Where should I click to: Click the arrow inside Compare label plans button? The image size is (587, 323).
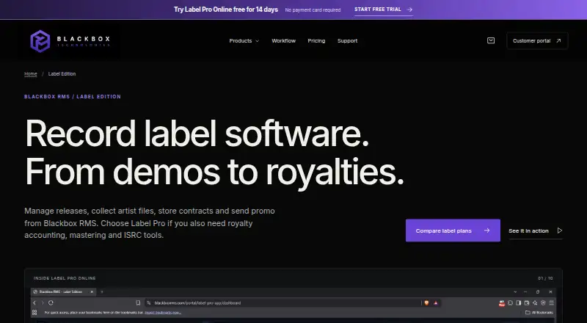pyautogui.click(x=486, y=231)
